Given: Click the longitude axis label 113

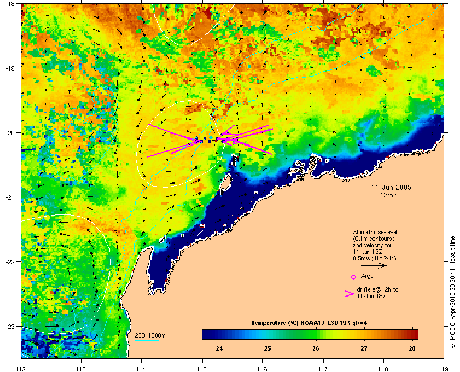Looking at the screenshot, I should tap(81, 369).
